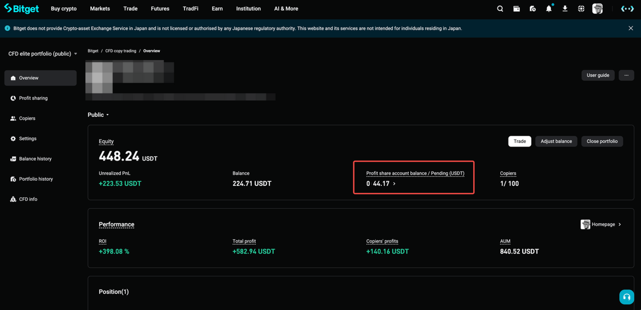This screenshot has width=641, height=310.
Task: Click the trader avatar beside Homepage
Action: [x=585, y=224]
